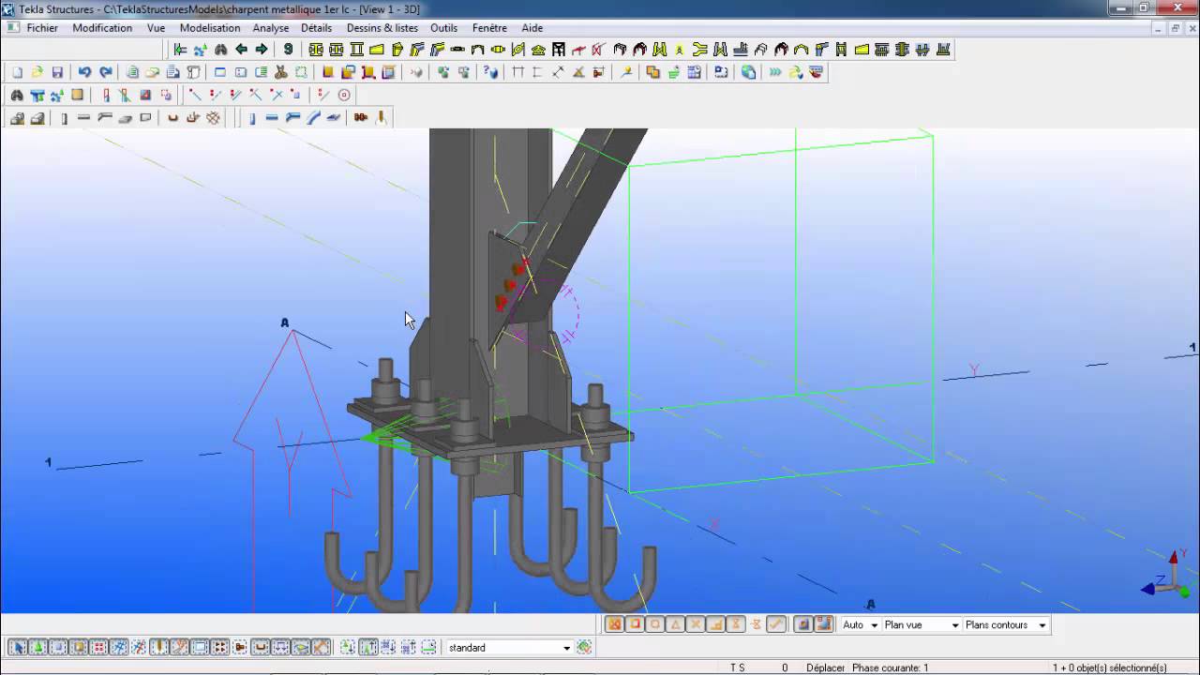
Task: Toggle snap to midpoints triangle
Action: [x=675, y=624]
